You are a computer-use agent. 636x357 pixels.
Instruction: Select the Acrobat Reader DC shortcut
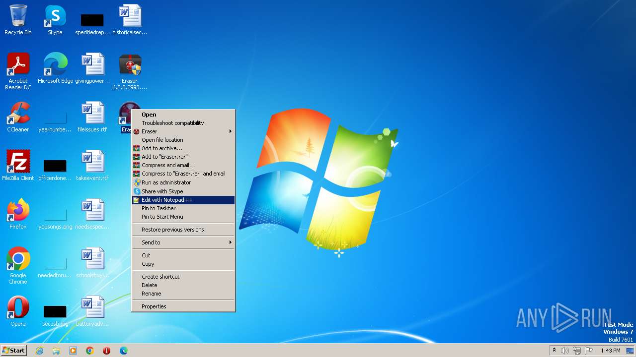click(18, 71)
